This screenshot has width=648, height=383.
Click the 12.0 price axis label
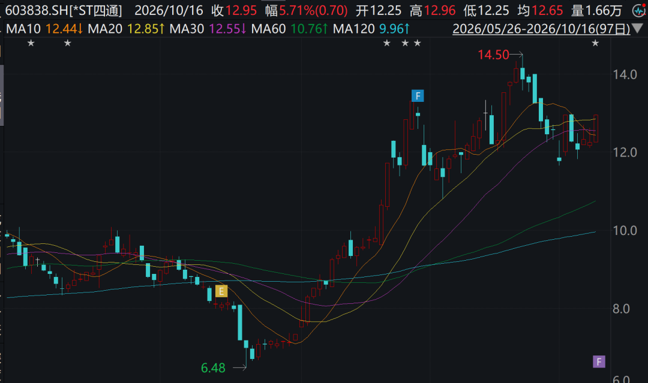(625, 152)
